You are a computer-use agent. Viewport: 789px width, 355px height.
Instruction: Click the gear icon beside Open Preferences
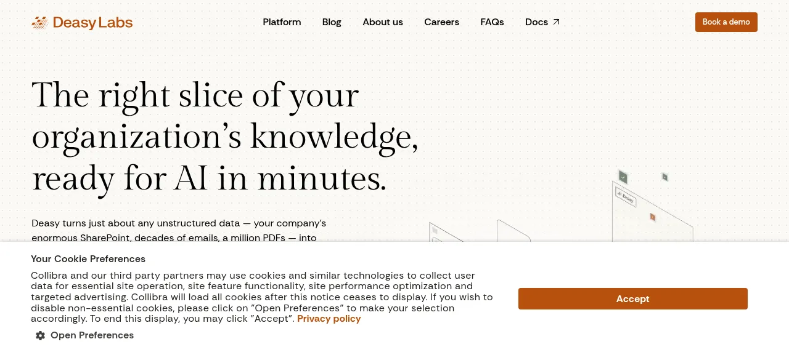click(40, 335)
